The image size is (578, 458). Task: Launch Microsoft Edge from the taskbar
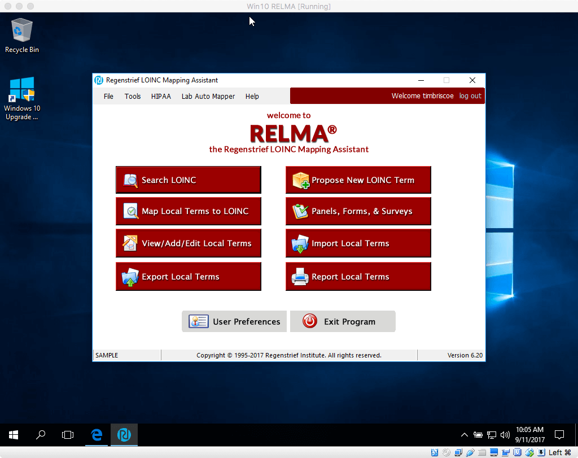point(97,435)
